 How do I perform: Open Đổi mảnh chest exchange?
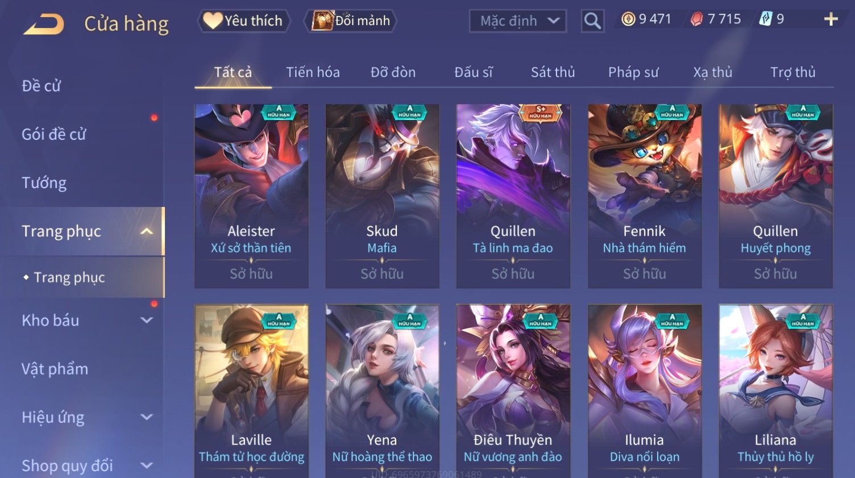pyautogui.click(x=350, y=21)
